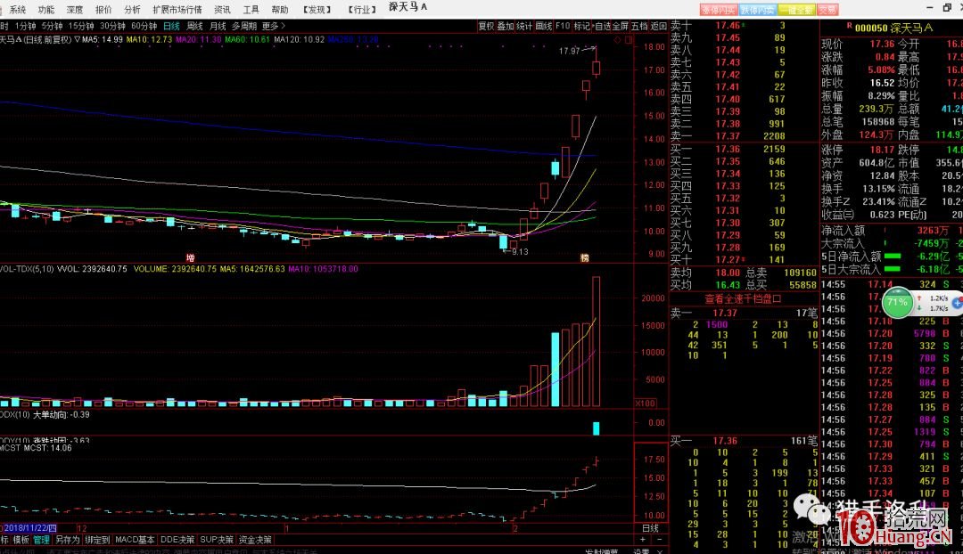Click 查看全速千档盘口 link

pos(743,298)
